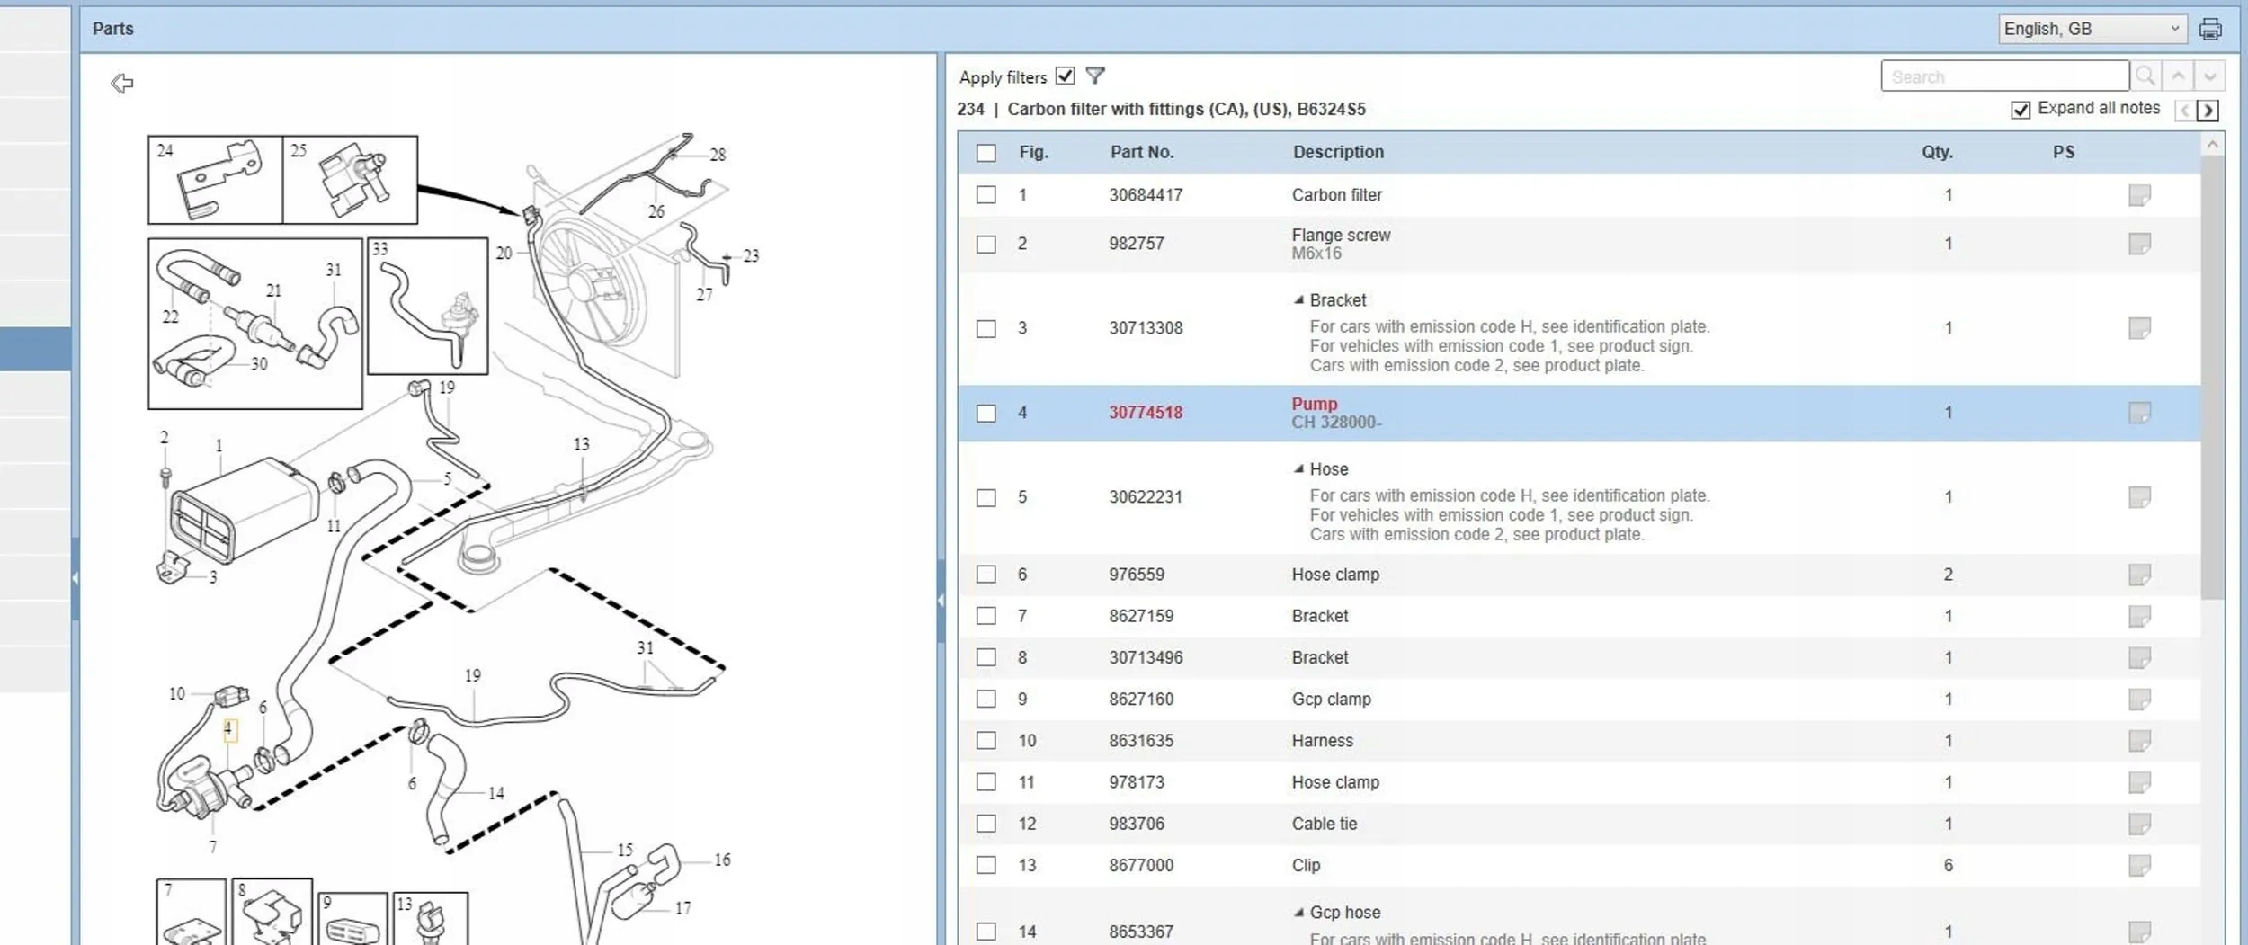Click the printer icon

pos(2210,29)
